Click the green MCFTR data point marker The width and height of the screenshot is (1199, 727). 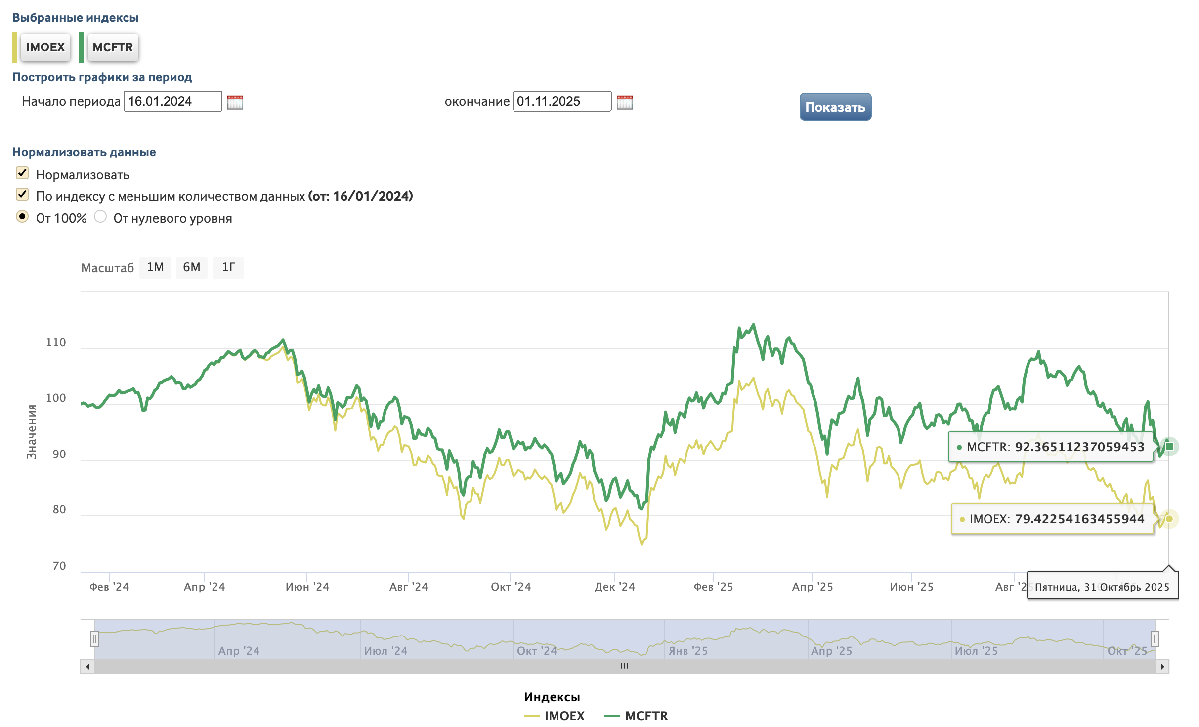click(x=1169, y=447)
